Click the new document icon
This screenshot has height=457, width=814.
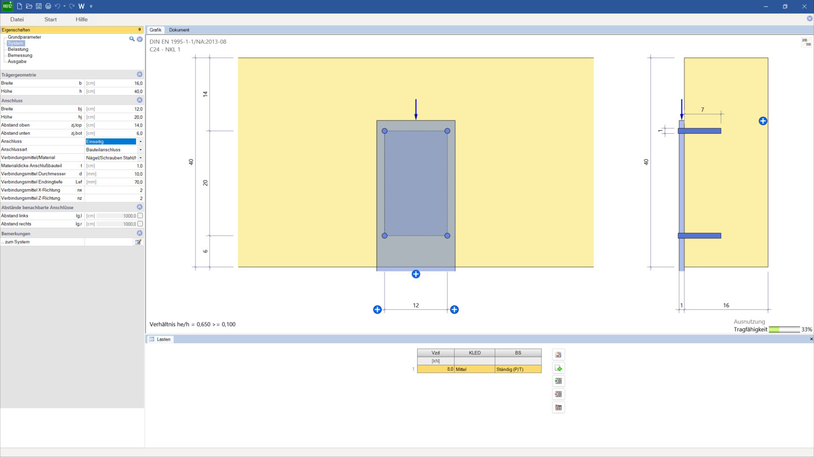(x=20, y=6)
